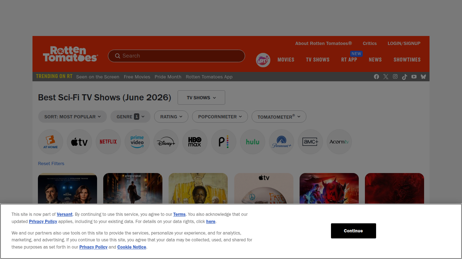Open the aRTi assistant icon
Screen dimensions: 462x259
(x=263, y=60)
